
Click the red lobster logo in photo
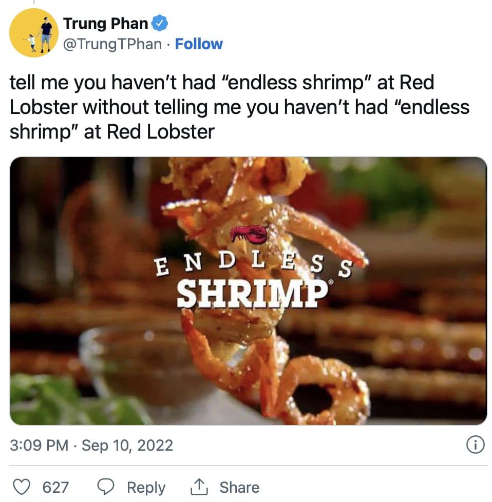pyautogui.click(x=250, y=234)
